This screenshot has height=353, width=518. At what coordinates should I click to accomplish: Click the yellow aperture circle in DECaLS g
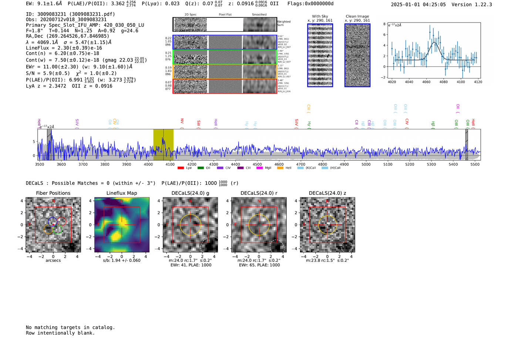point(190,224)
